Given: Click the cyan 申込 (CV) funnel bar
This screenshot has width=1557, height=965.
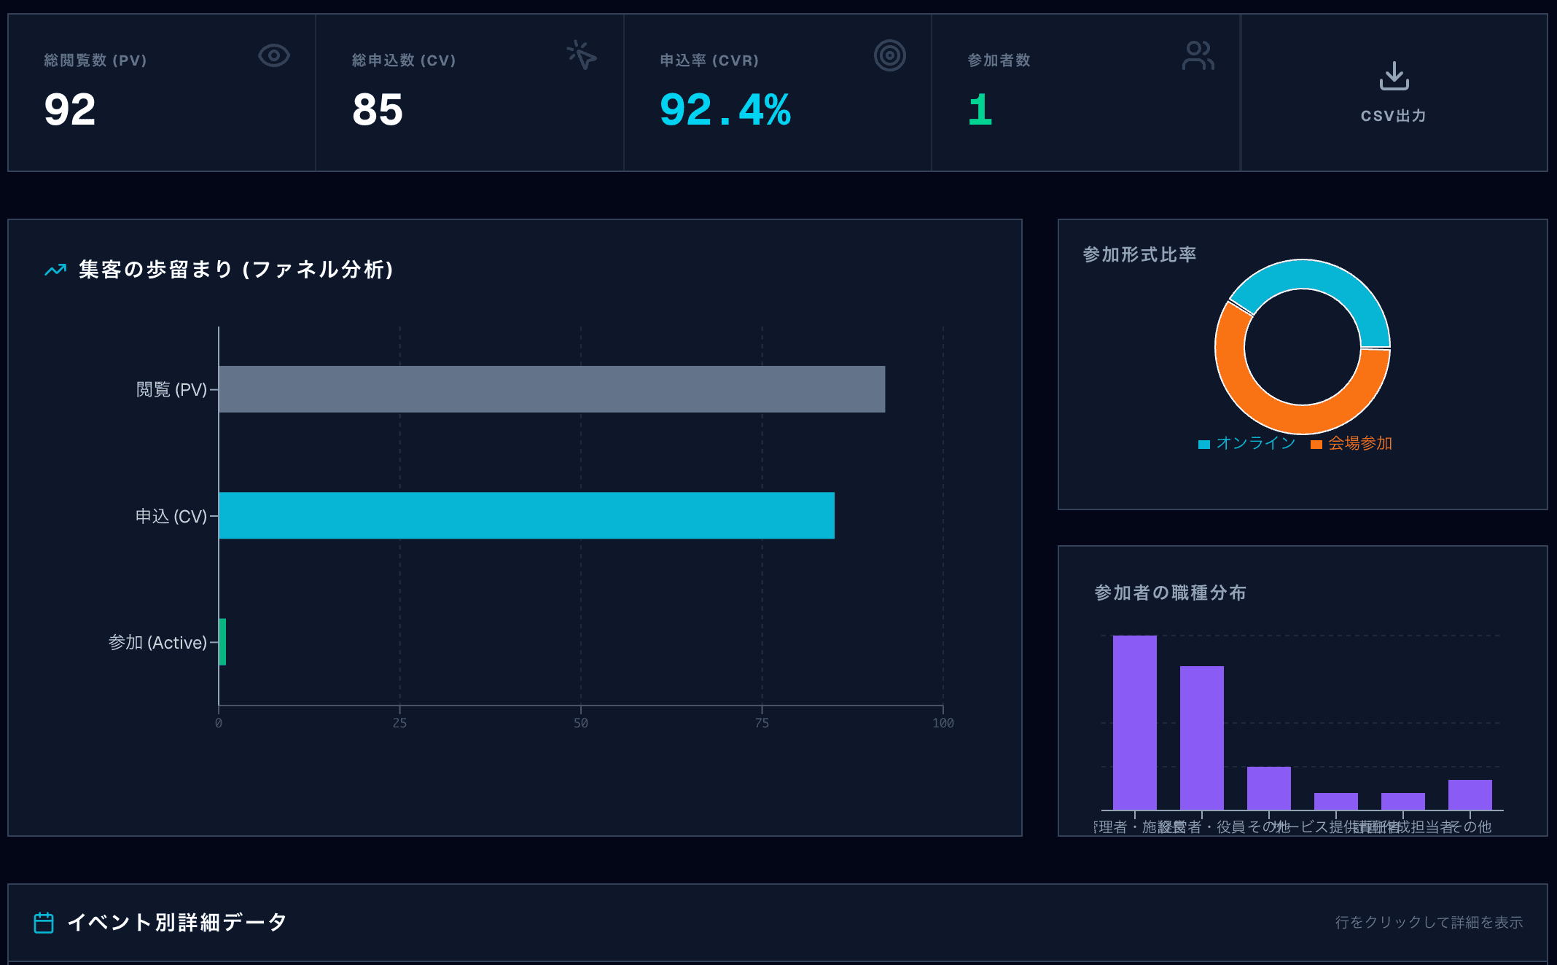Looking at the screenshot, I should coord(526,515).
